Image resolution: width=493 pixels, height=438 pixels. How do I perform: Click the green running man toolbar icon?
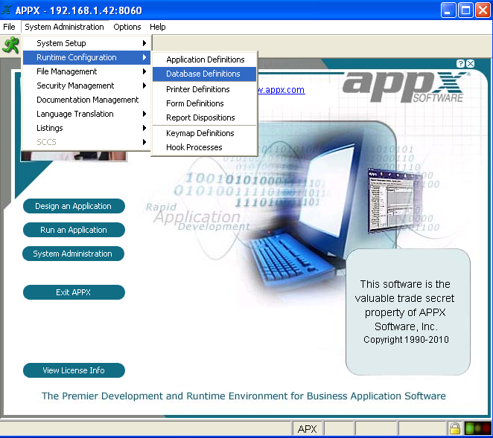[10, 45]
